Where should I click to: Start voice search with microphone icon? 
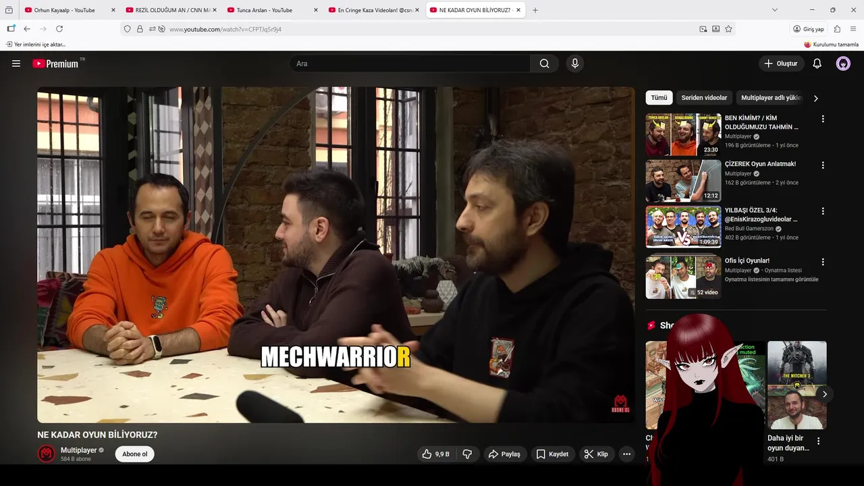(575, 63)
